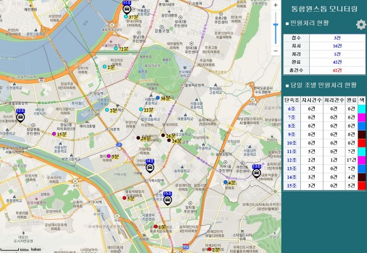The image size is (367, 253).
Task: Click the map zoom slider handle
Action: tap(276, 24)
